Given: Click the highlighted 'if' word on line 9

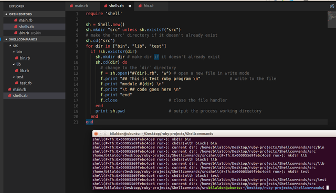Looking at the screenshot, I should pos(156,57).
